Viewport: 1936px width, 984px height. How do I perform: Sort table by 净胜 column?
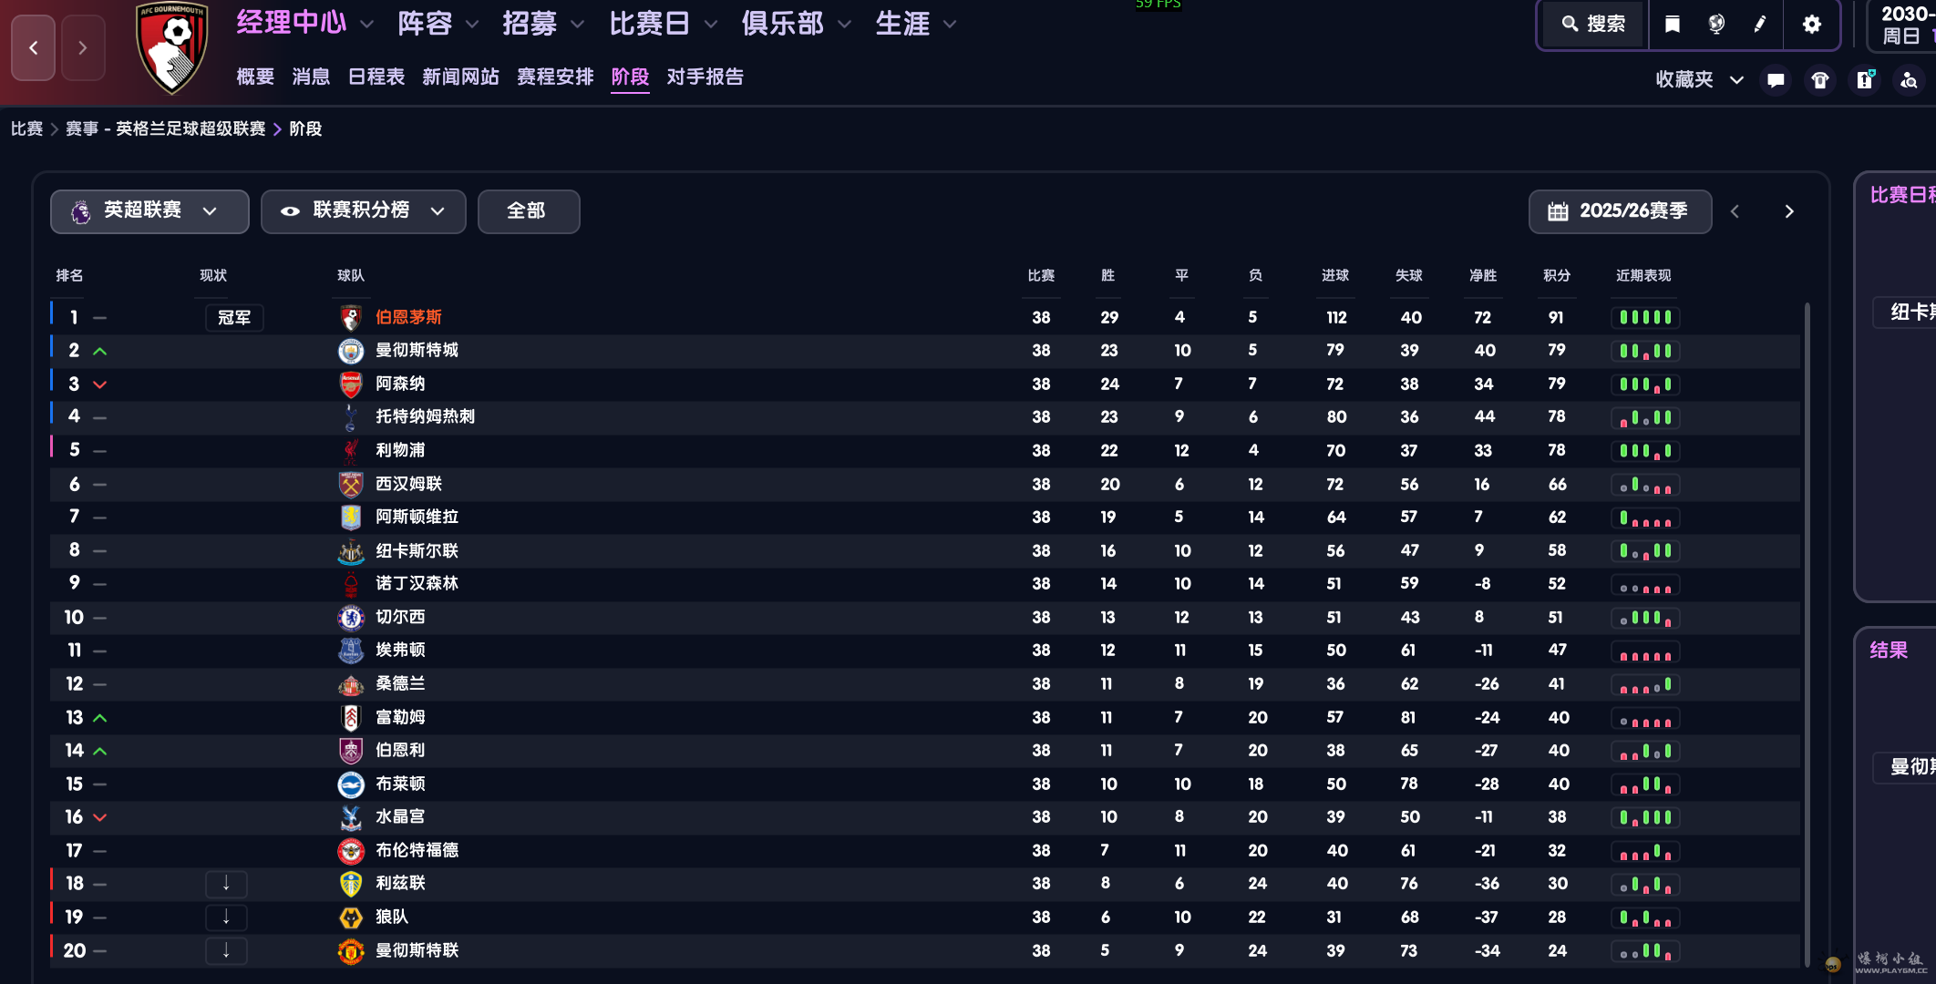coord(1483,275)
